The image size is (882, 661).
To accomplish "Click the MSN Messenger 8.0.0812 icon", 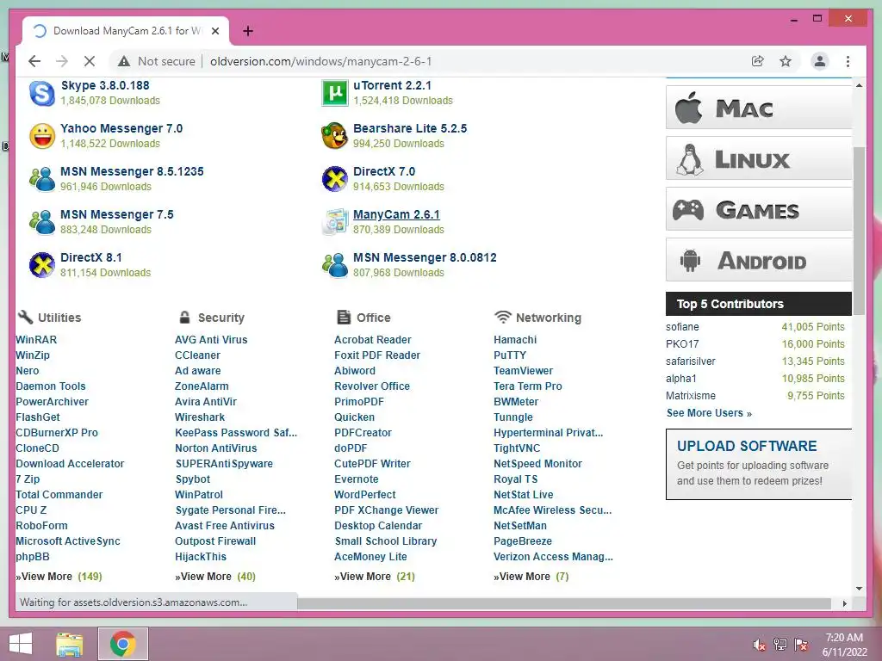I will (335, 265).
